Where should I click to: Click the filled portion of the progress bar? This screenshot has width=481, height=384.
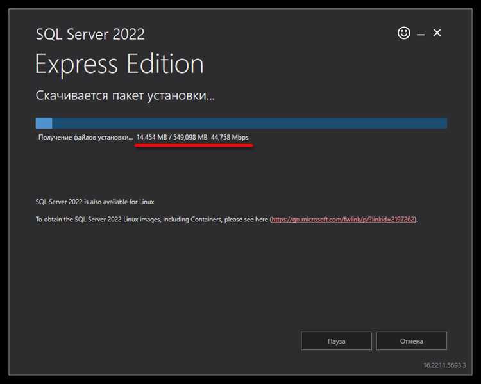pos(44,124)
